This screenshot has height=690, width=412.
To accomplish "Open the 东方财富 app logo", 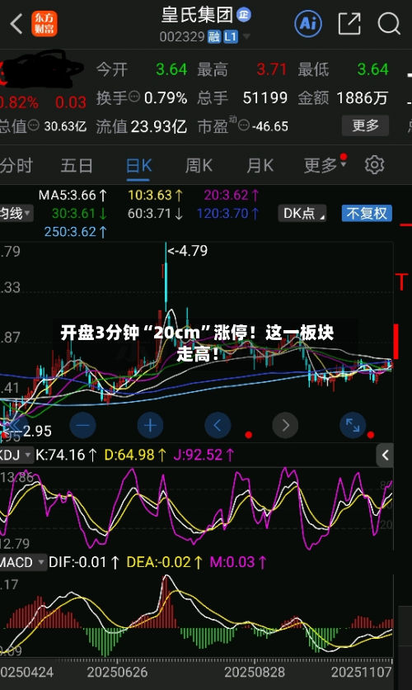I will (x=44, y=24).
